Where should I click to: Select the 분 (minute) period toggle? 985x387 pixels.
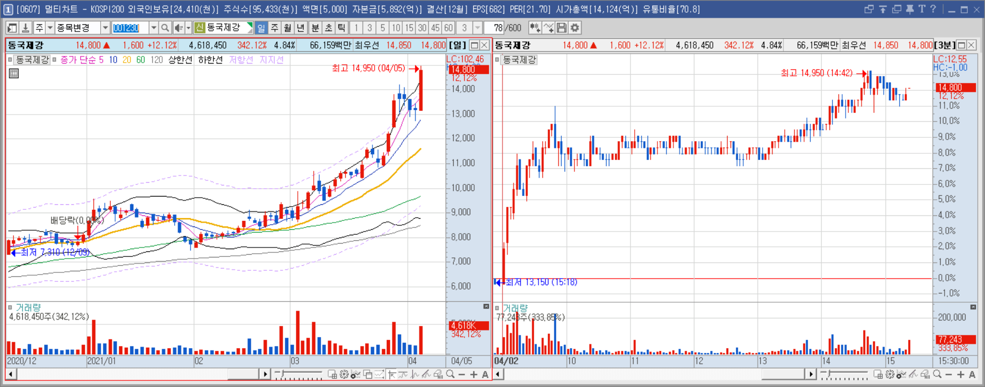315,28
